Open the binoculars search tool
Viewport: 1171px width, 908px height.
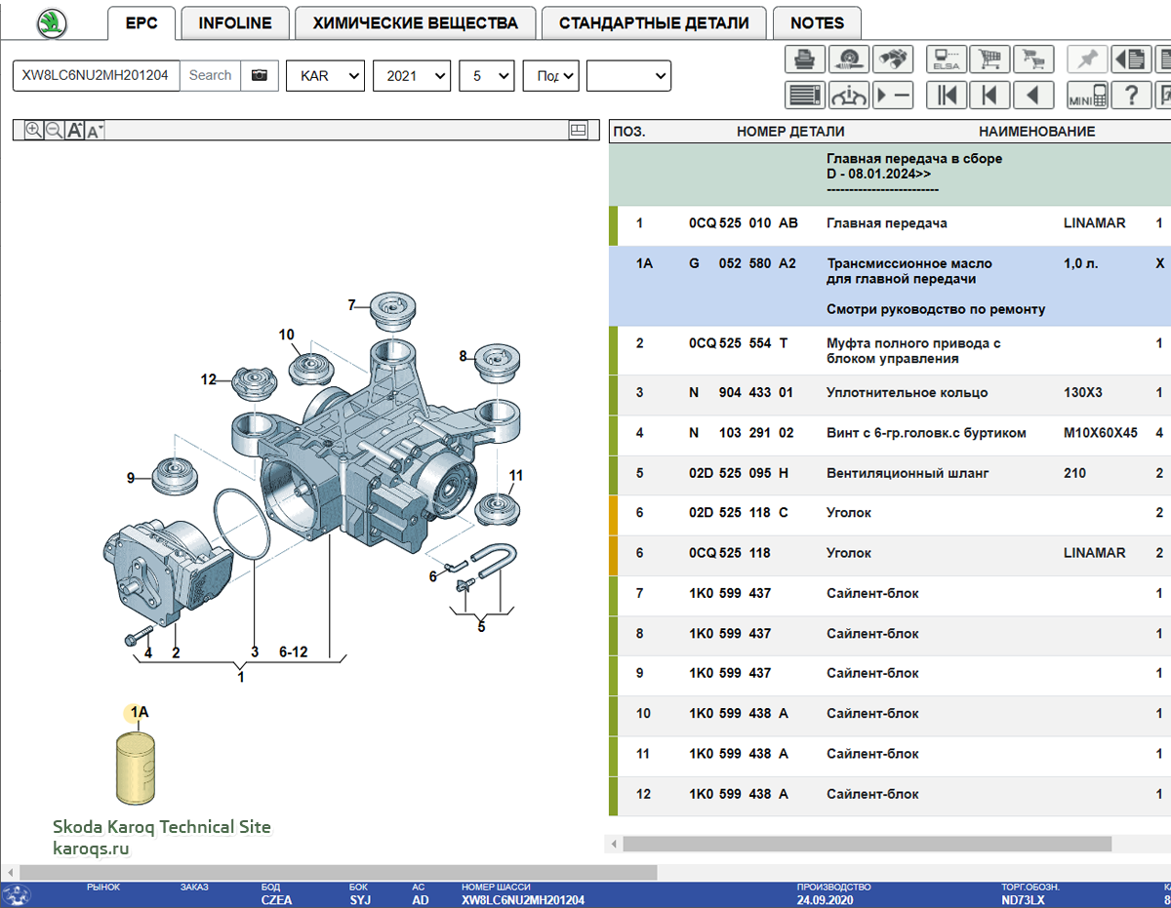click(x=893, y=59)
